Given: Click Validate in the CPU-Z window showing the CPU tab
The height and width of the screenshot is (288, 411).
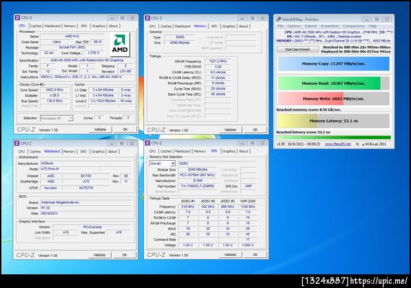Looking at the screenshot, I should [100, 129].
